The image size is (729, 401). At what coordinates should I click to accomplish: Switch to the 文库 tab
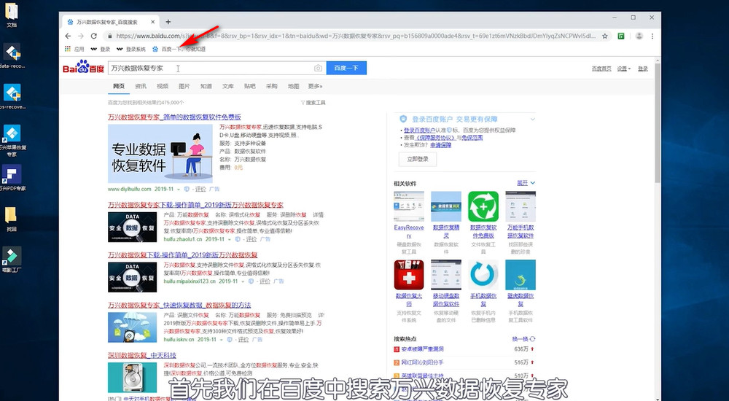[227, 86]
